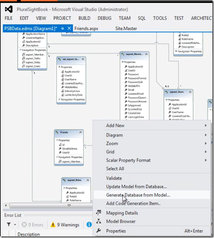Collapse the vw_aspnet_Us... entity chevron
This screenshot has height=238, width=214.
[83, 59]
